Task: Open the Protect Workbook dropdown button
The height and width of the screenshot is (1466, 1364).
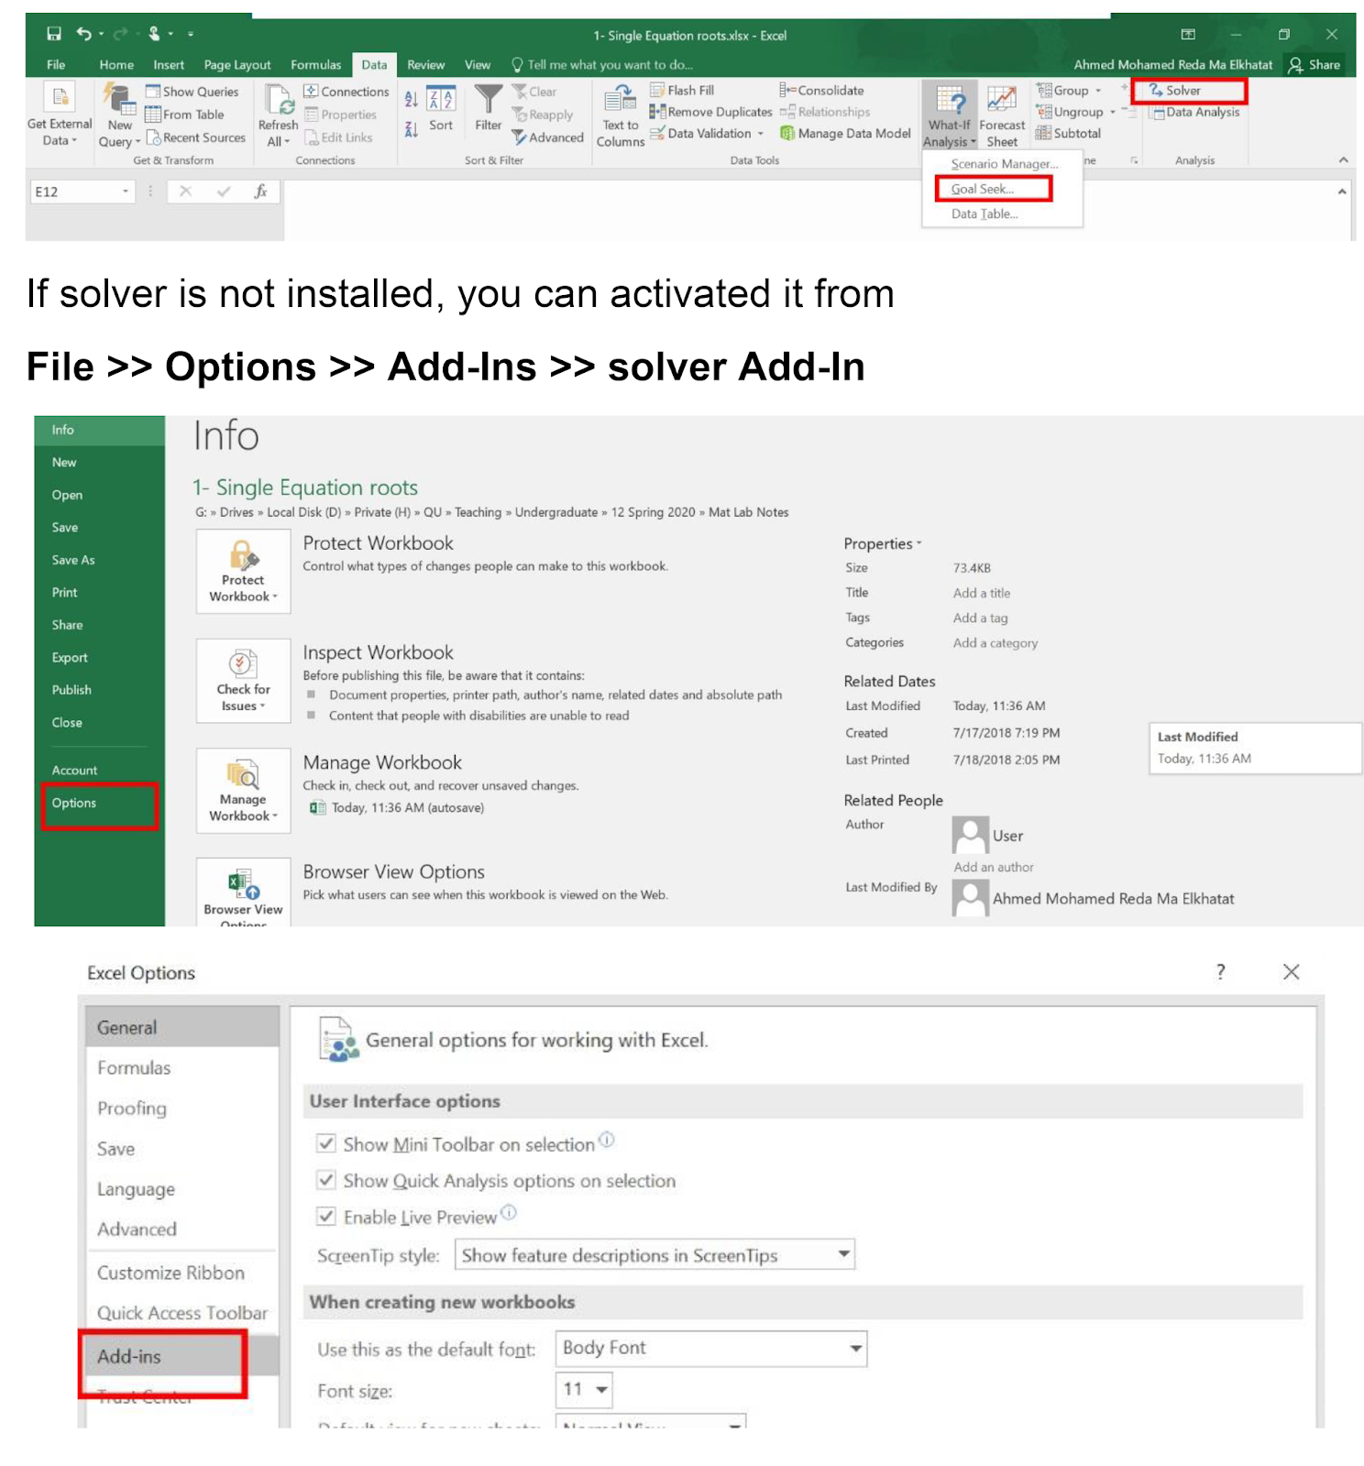Action: pos(243,572)
